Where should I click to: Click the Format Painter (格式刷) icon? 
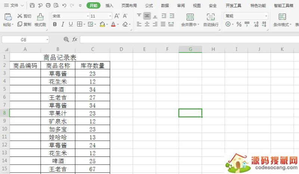[x=40, y=17]
